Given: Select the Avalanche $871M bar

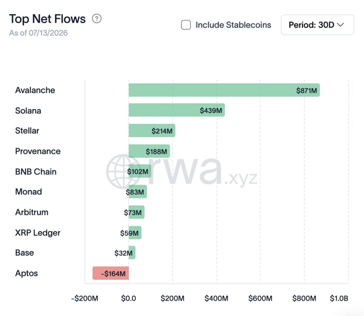Looking at the screenshot, I should tap(224, 90).
